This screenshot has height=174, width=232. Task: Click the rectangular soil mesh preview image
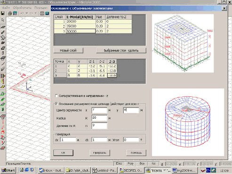pos(183,43)
